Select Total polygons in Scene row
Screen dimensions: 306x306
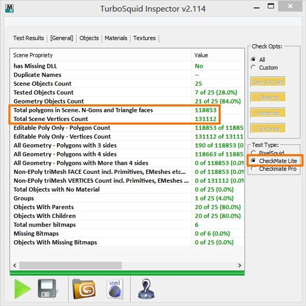pyautogui.click(x=127, y=110)
